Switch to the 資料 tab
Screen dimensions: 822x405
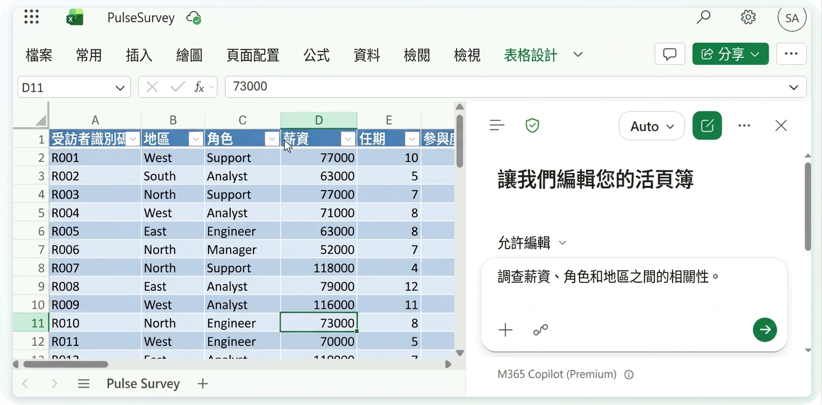(367, 55)
